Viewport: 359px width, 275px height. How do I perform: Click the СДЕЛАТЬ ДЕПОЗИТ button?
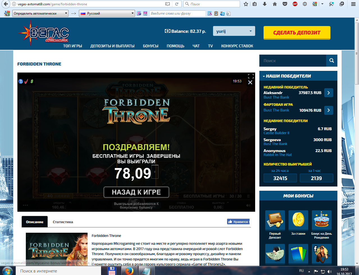(297, 33)
